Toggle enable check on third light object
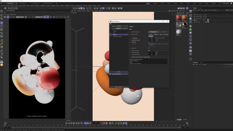This screenshot has height=131, width=233. click(206, 18)
